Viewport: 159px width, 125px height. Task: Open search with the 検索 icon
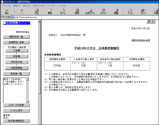pyautogui.click(x=77, y=11)
